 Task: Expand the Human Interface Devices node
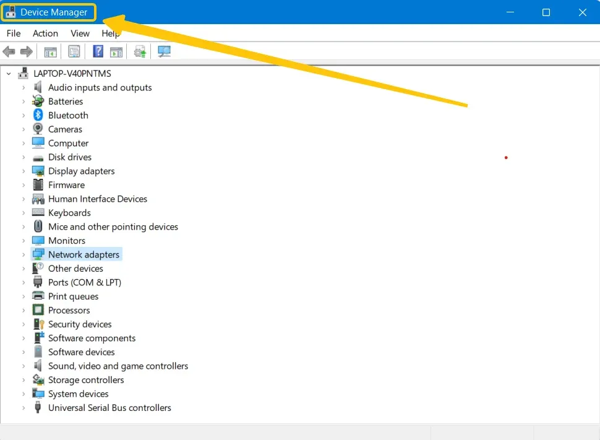pos(24,199)
